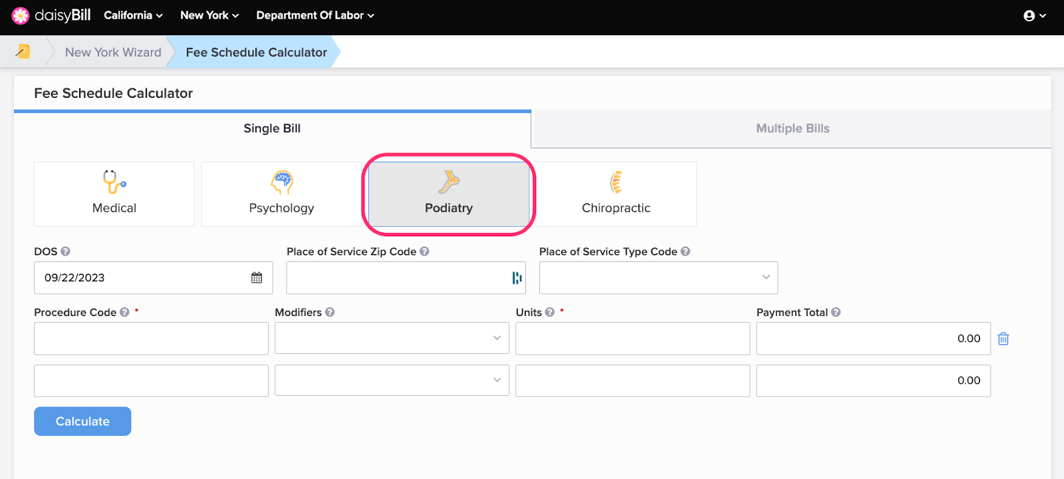Click help icon beside Procedure Code
Screen dimensions: 1064x479
[x=124, y=312]
